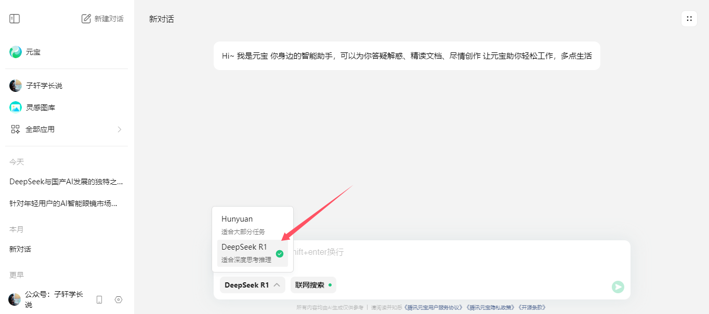
Task: Click the 新对话 title in header
Action: tap(162, 19)
